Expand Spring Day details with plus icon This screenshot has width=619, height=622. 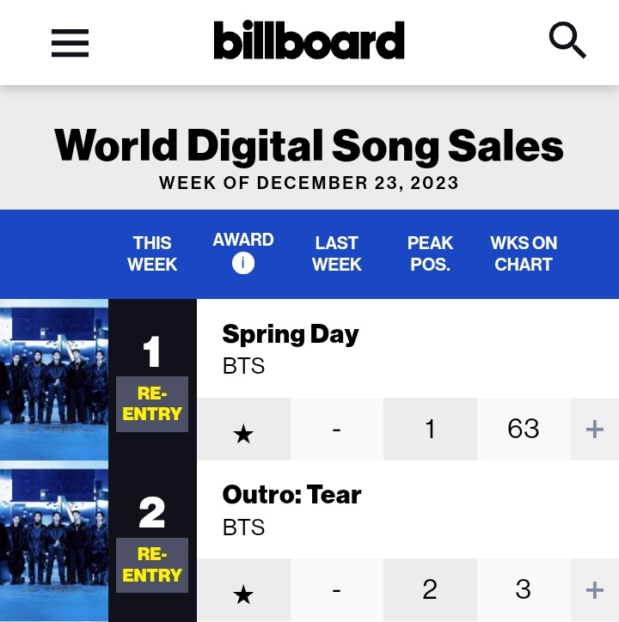pos(594,430)
